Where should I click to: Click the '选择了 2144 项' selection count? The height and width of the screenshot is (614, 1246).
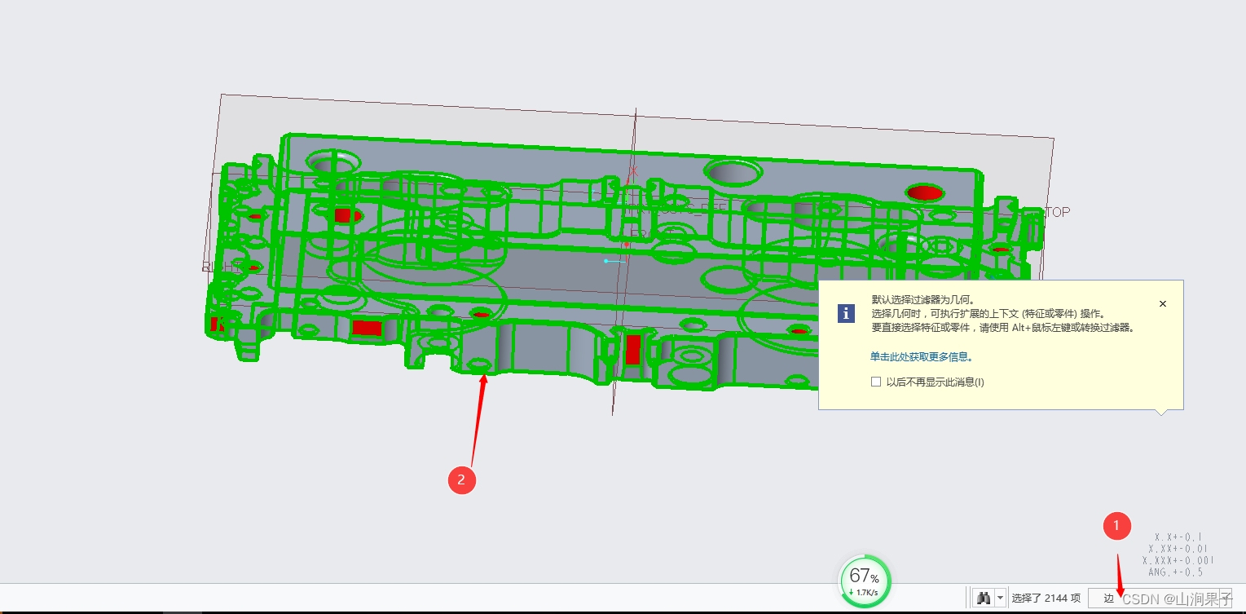click(x=1046, y=598)
